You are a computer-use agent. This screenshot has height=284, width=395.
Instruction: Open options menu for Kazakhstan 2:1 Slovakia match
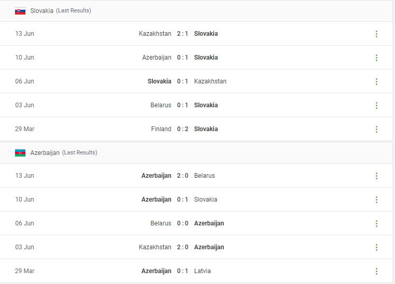coord(376,34)
